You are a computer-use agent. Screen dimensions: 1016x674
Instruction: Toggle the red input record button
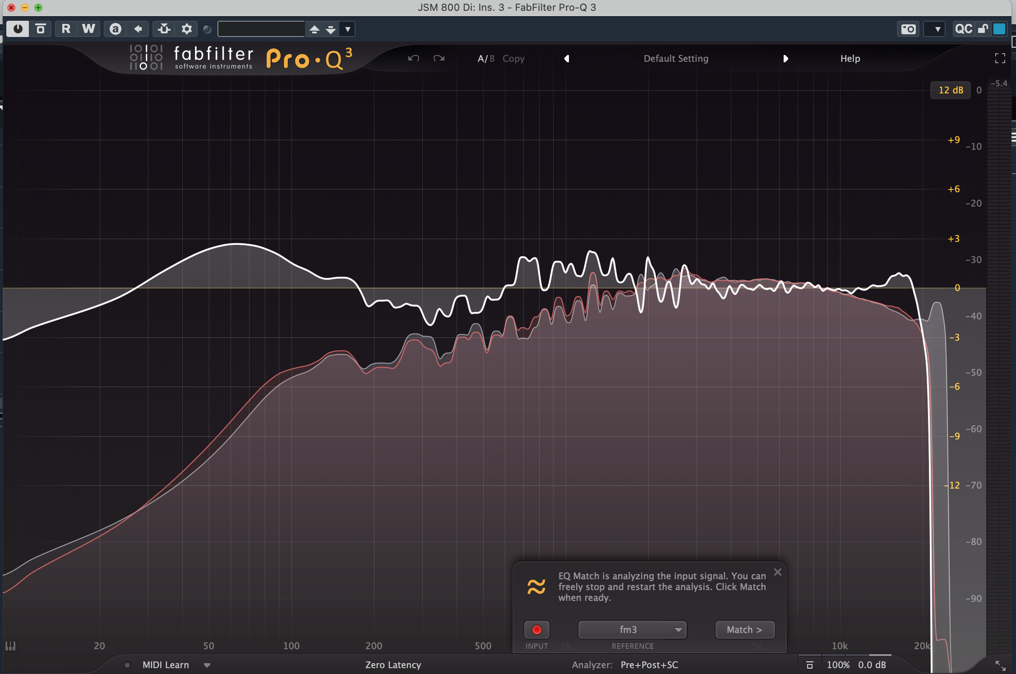536,630
